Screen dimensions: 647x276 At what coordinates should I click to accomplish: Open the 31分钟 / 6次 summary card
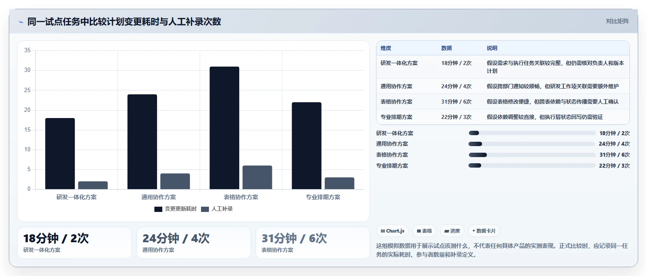coord(313,243)
